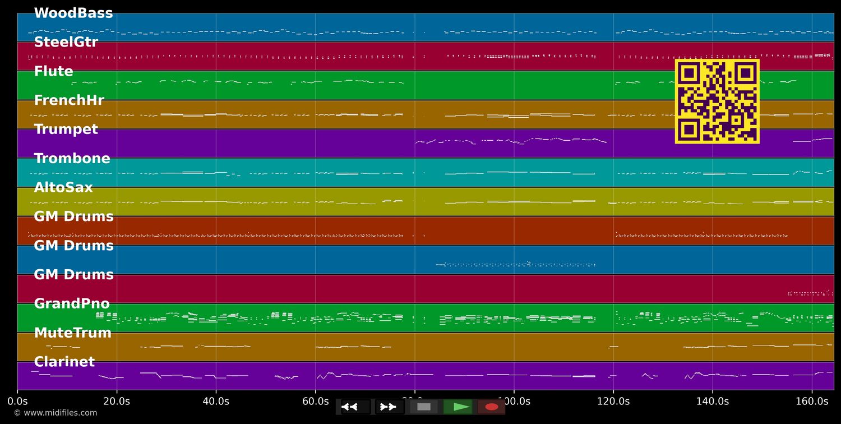Select the GrandPno track label
The height and width of the screenshot is (424, 841).
click(72, 304)
